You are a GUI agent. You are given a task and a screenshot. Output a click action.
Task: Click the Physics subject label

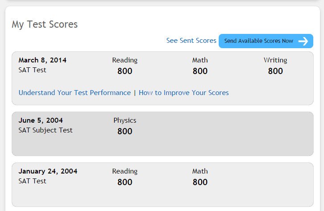[x=125, y=120]
